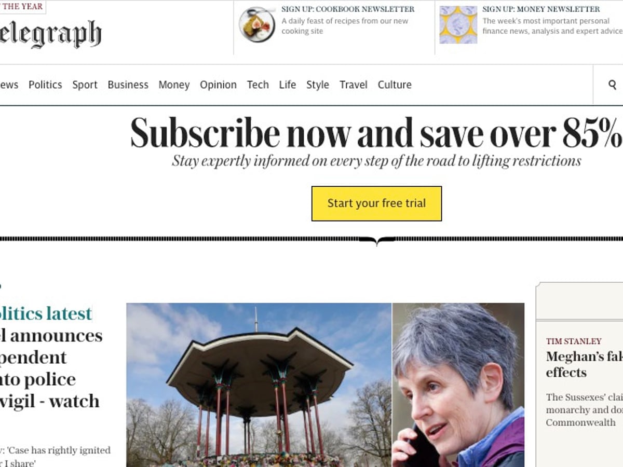Click the Subscribe now and save headline
This screenshot has height=467, width=623.
[376, 132]
